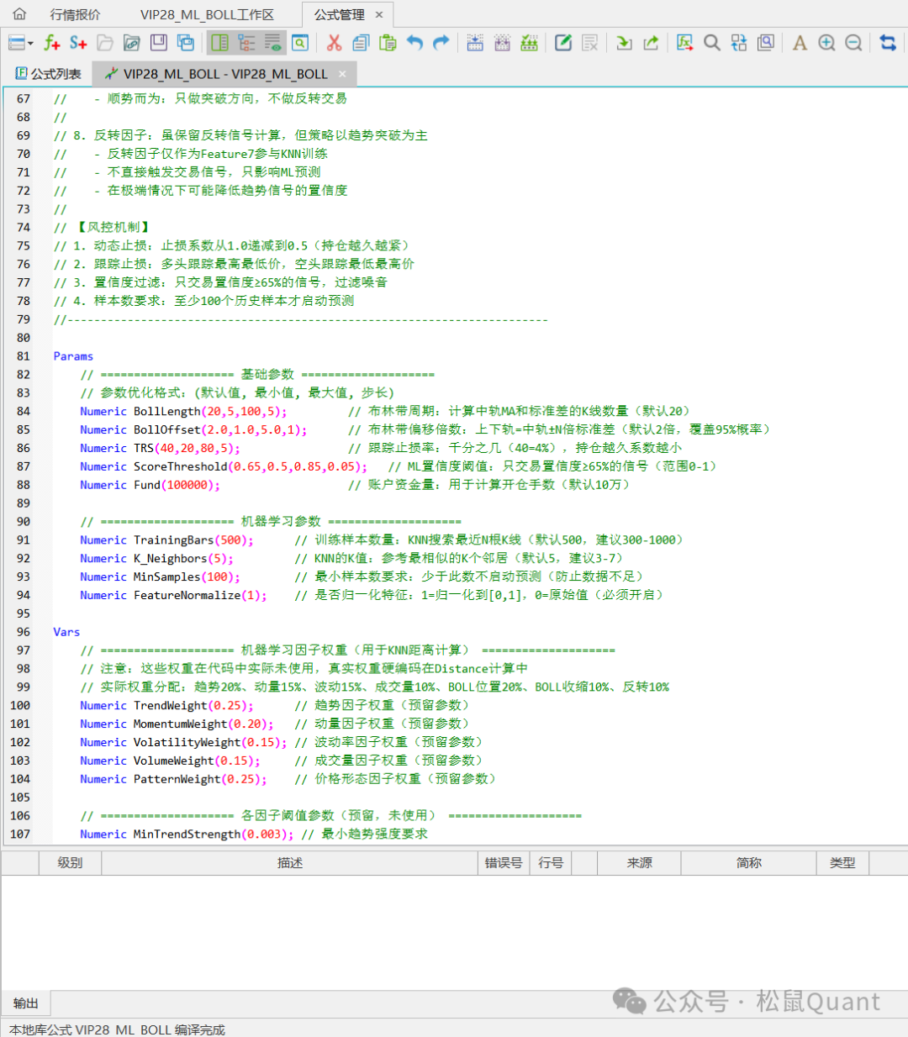Click the undo arrow icon

[414, 43]
